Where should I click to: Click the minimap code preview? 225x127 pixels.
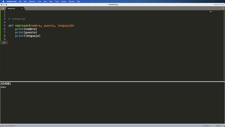click(212, 12)
